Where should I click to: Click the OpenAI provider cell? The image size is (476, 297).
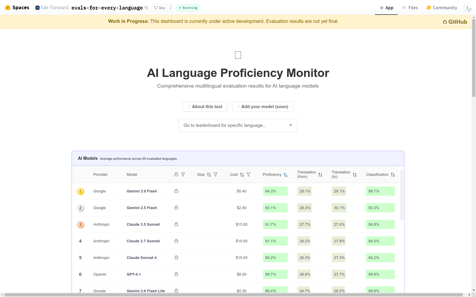pos(100,274)
